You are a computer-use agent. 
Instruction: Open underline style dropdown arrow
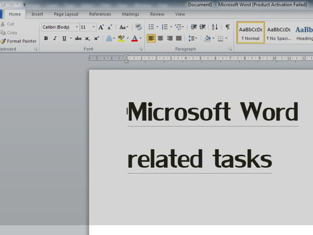71,38
